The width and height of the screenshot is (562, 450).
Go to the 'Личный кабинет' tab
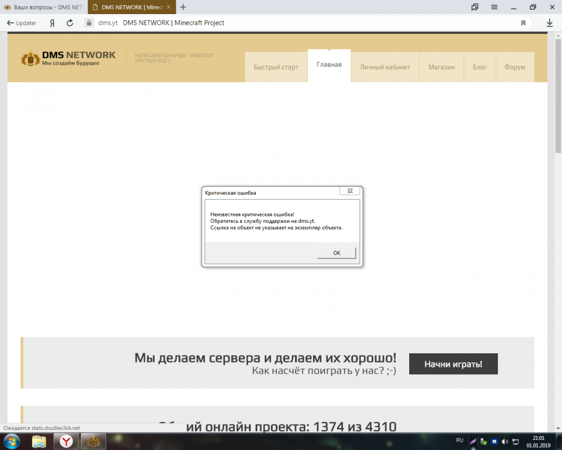click(385, 67)
